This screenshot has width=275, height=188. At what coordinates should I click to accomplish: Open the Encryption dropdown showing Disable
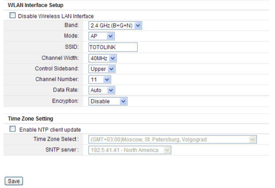pos(108,101)
